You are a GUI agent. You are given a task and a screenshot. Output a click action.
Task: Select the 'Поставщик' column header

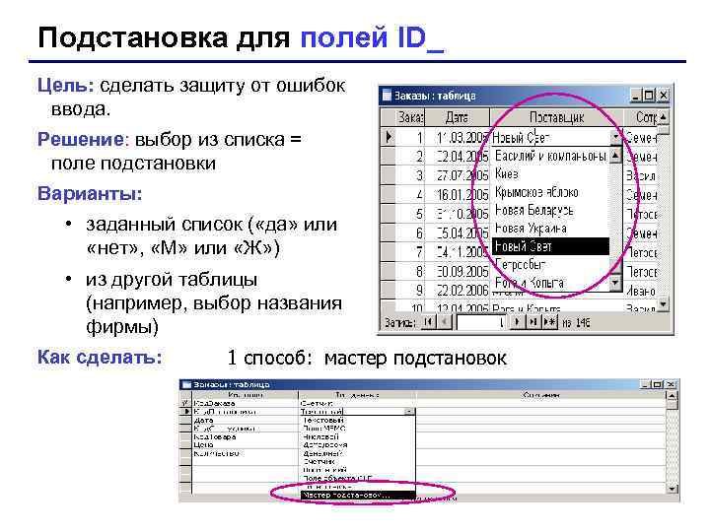tap(556, 117)
